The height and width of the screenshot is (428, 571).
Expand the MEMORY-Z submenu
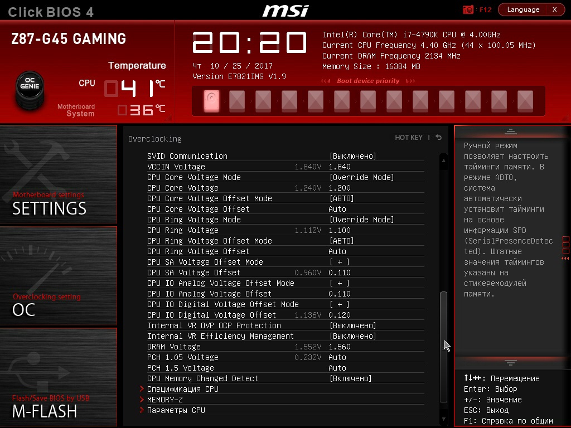pos(165,400)
